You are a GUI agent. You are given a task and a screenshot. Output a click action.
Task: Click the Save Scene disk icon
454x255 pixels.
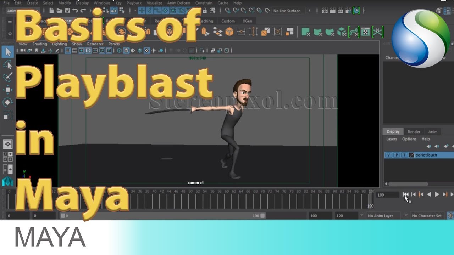point(67,11)
